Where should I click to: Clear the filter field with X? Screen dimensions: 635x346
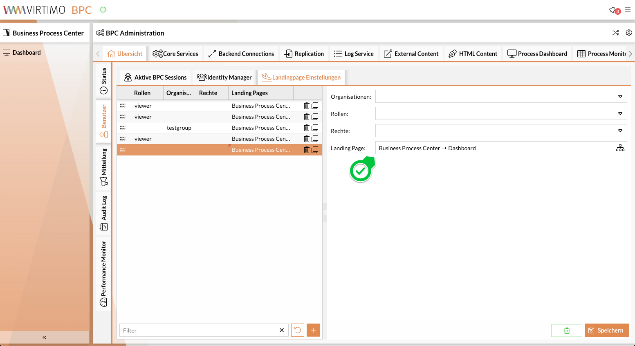pos(282,330)
